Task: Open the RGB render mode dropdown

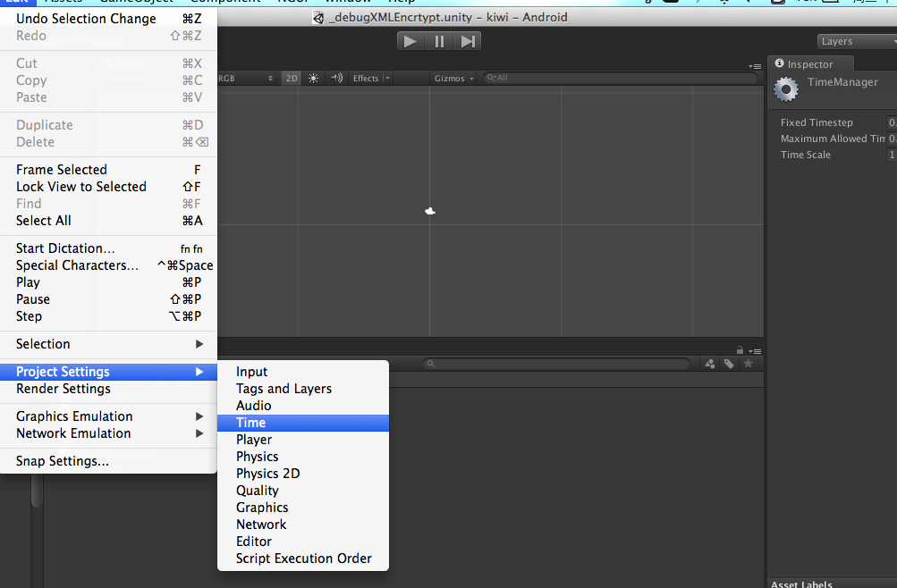Action: [246, 79]
